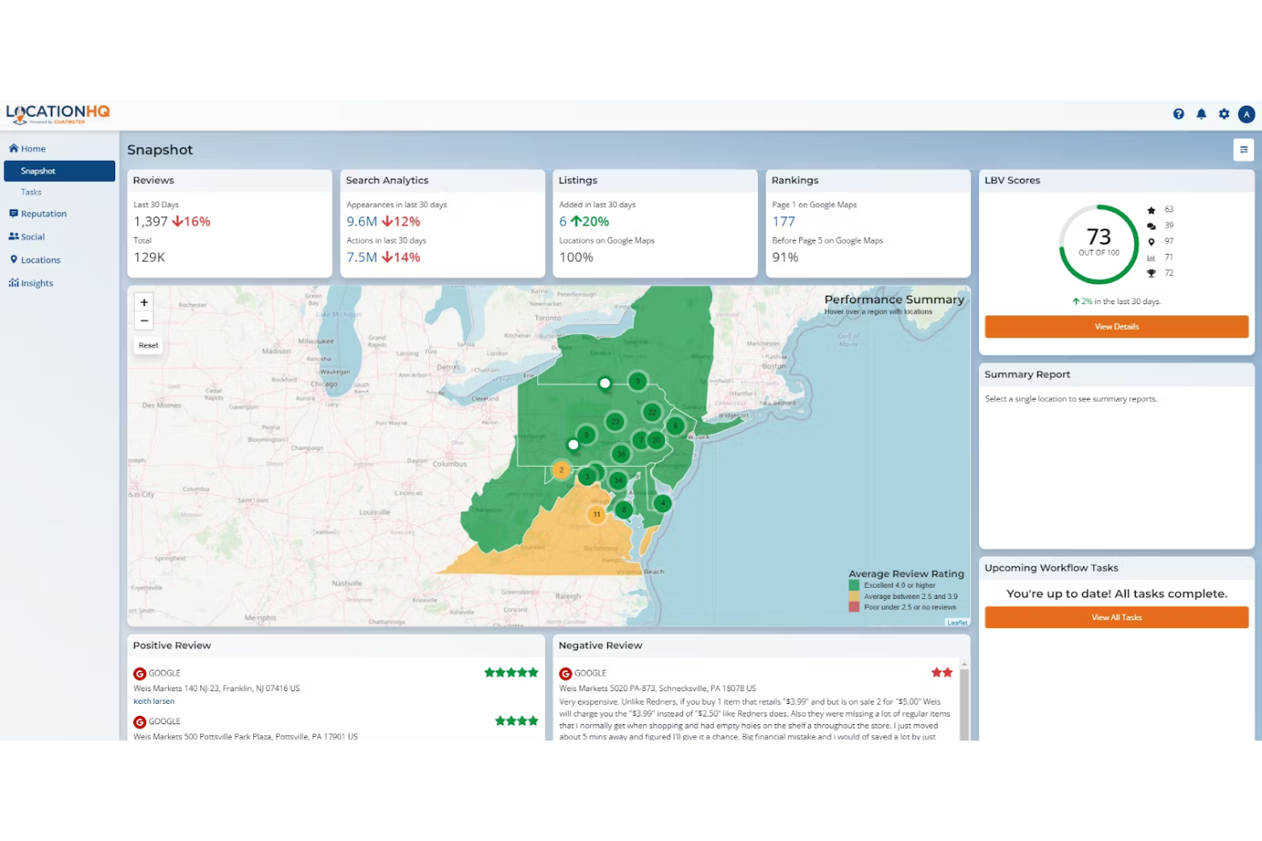Screen dimensions: 1262x841
Task: Select the map cluster marked 34
Action: [618, 481]
